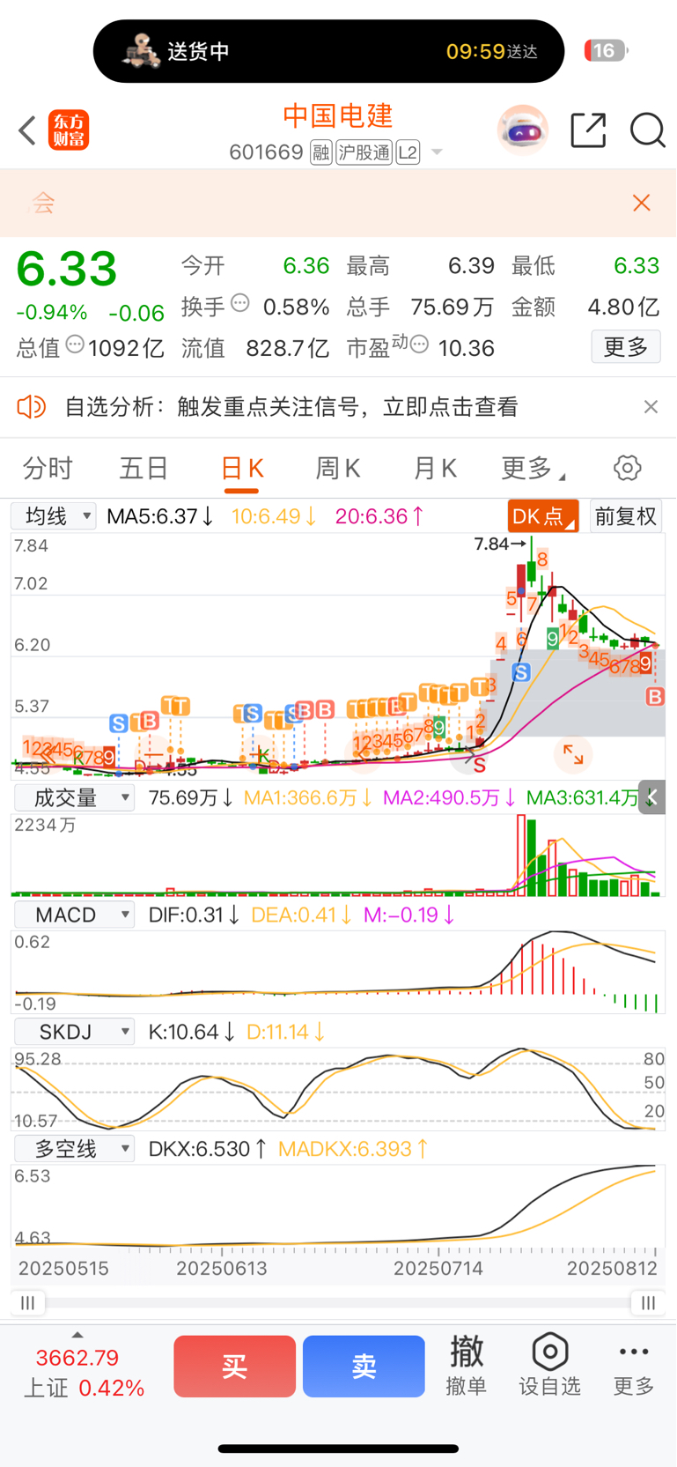
Task: Tap the chart fullscreen expand icon
Action: coord(573,754)
